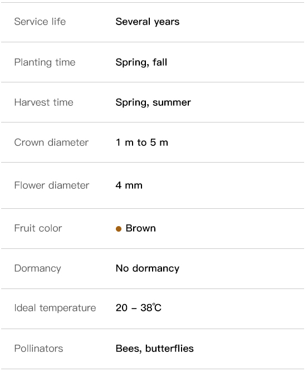This screenshot has height=372, width=308.
Task: Select the Crown diameter label
Action: click(x=51, y=143)
